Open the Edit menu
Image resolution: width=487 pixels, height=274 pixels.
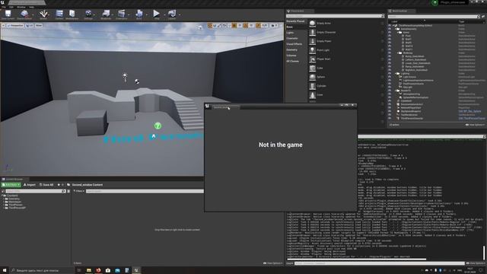[x=11, y=7]
